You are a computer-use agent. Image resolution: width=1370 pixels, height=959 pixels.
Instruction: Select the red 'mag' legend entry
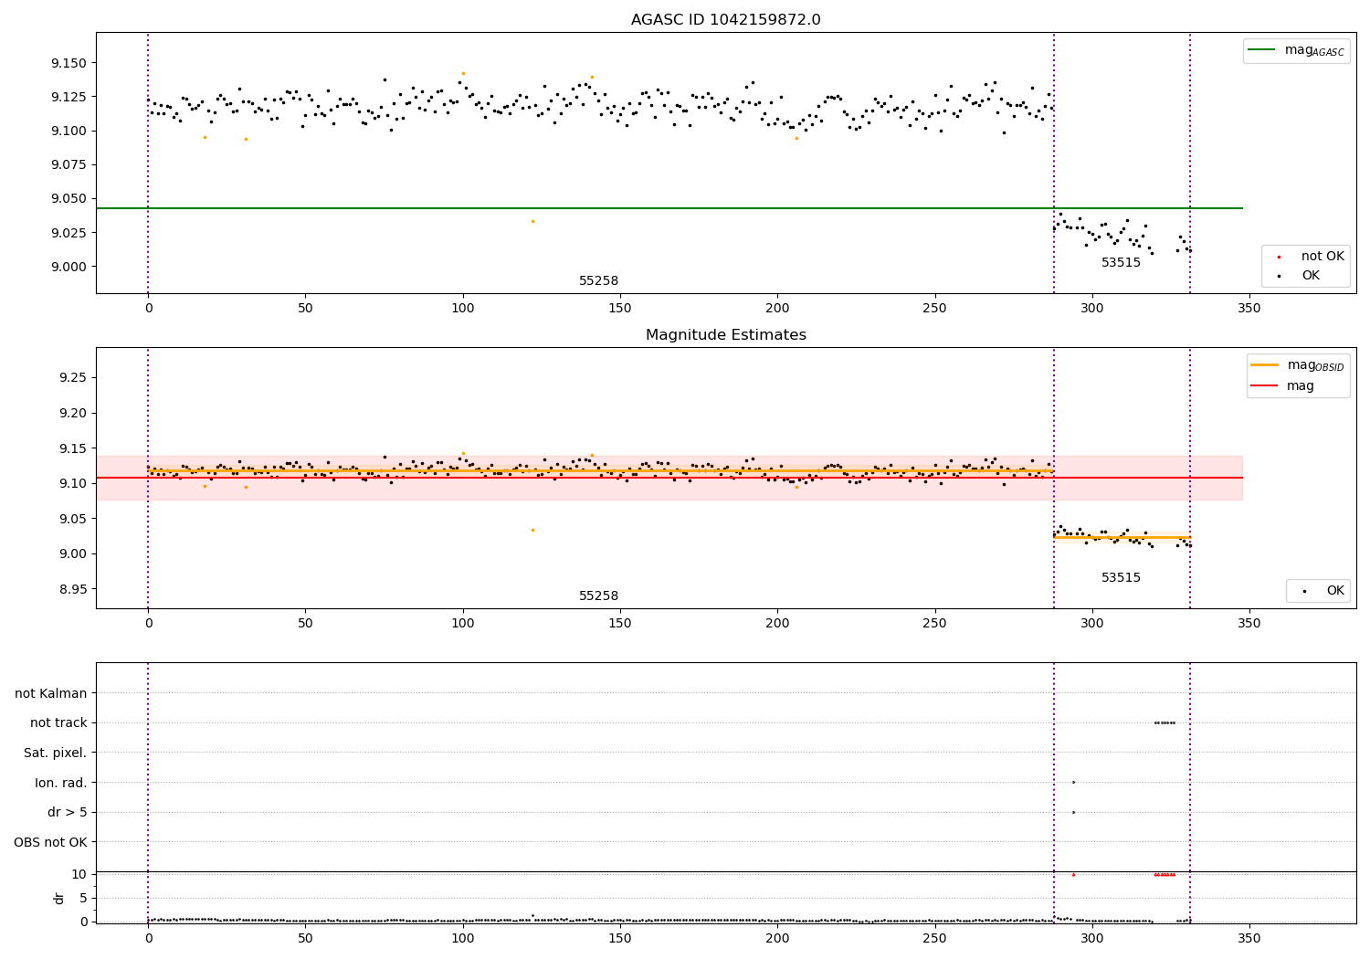point(1283,386)
